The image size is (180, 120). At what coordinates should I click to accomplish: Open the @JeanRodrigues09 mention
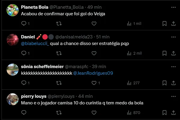pyautogui.click(x=93, y=73)
